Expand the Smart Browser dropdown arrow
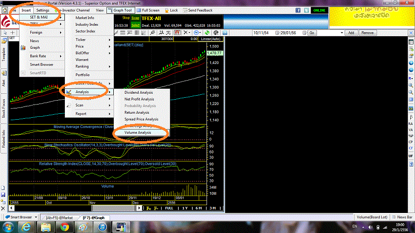This screenshot has width=415, height=233. pyautogui.click(x=36, y=217)
